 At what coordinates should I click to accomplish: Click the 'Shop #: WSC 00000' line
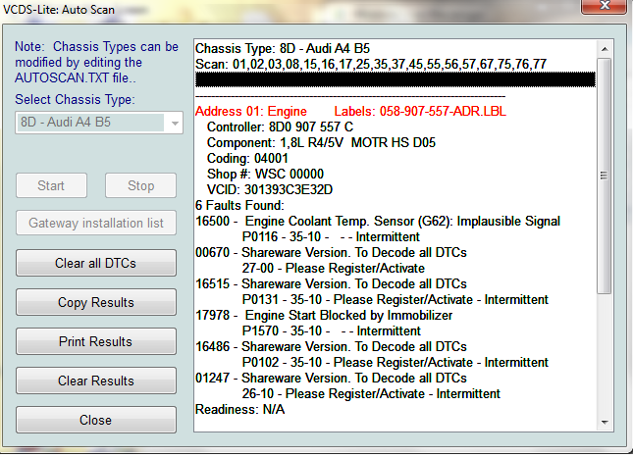click(x=265, y=175)
